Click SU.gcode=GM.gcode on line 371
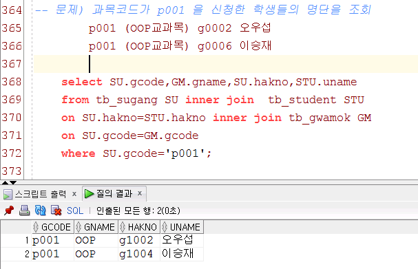Screen dimensions: 418x269 140,136
